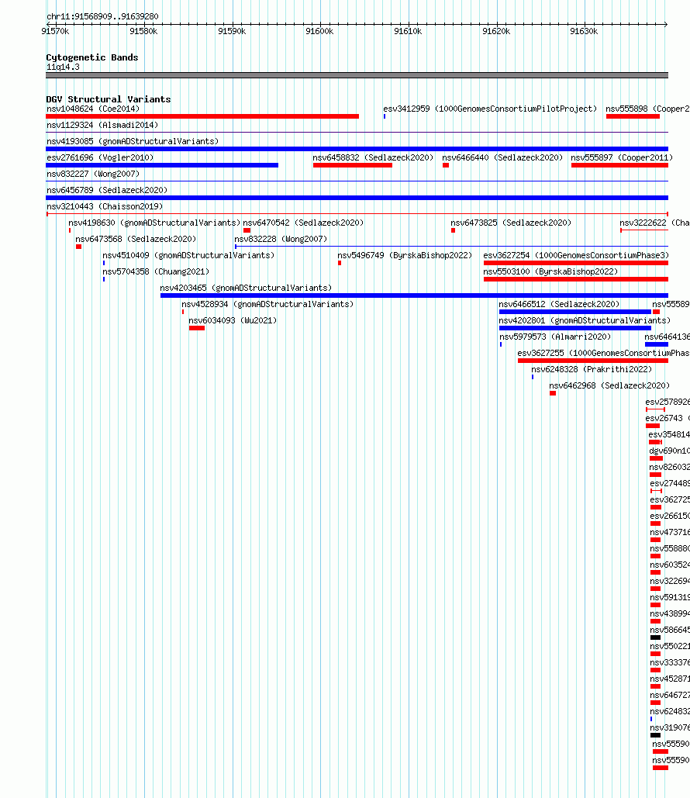Open nsv1129324 (Alsmadi2014) variant label

102,125
